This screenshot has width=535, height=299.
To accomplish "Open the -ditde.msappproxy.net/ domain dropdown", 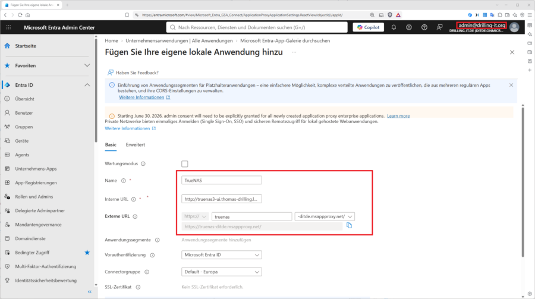I will [325, 216].
